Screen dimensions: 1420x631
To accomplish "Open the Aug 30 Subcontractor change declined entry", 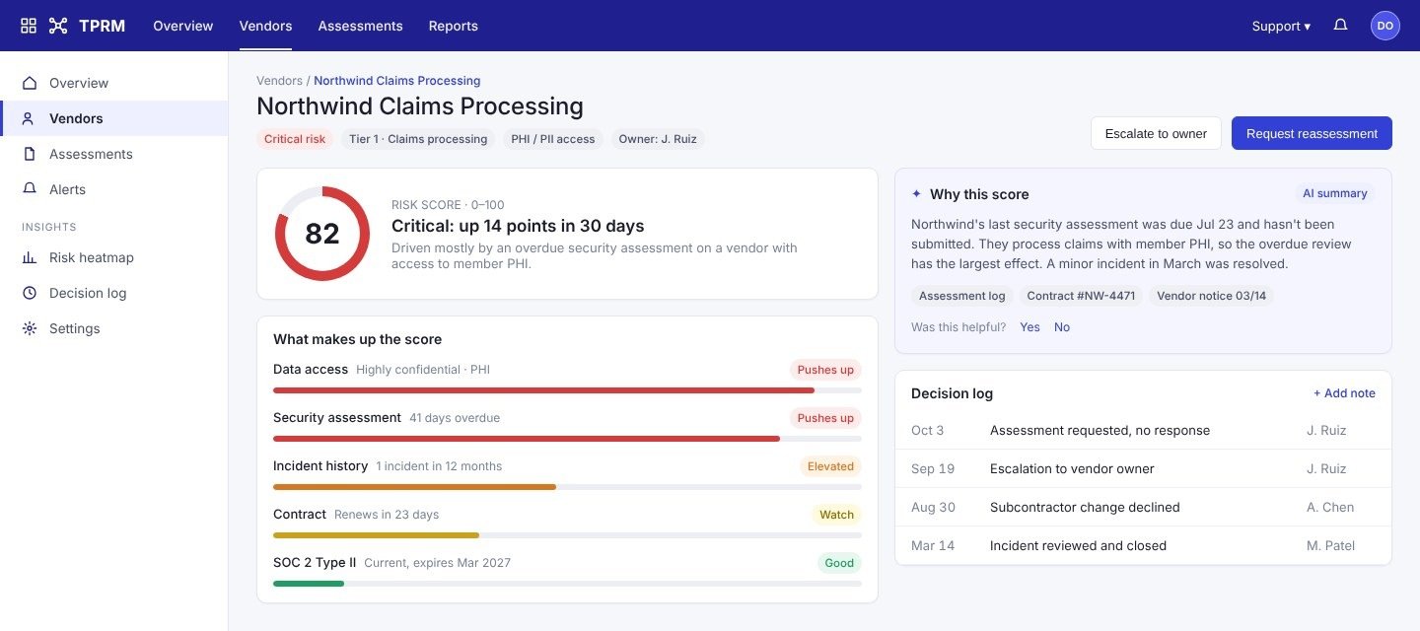I will click(1143, 507).
